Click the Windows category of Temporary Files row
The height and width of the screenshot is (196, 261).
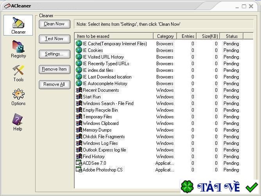pos(165,117)
